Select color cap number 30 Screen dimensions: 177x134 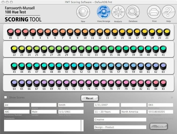tap(74, 49)
